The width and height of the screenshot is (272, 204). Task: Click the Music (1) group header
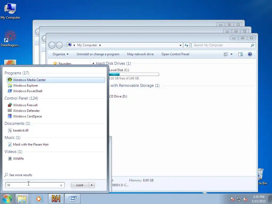(12, 138)
